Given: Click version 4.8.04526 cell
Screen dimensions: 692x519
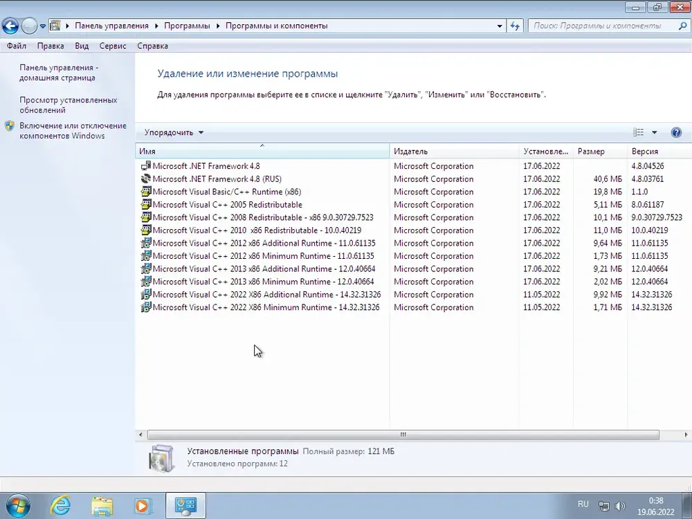Looking at the screenshot, I should click(648, 166).
